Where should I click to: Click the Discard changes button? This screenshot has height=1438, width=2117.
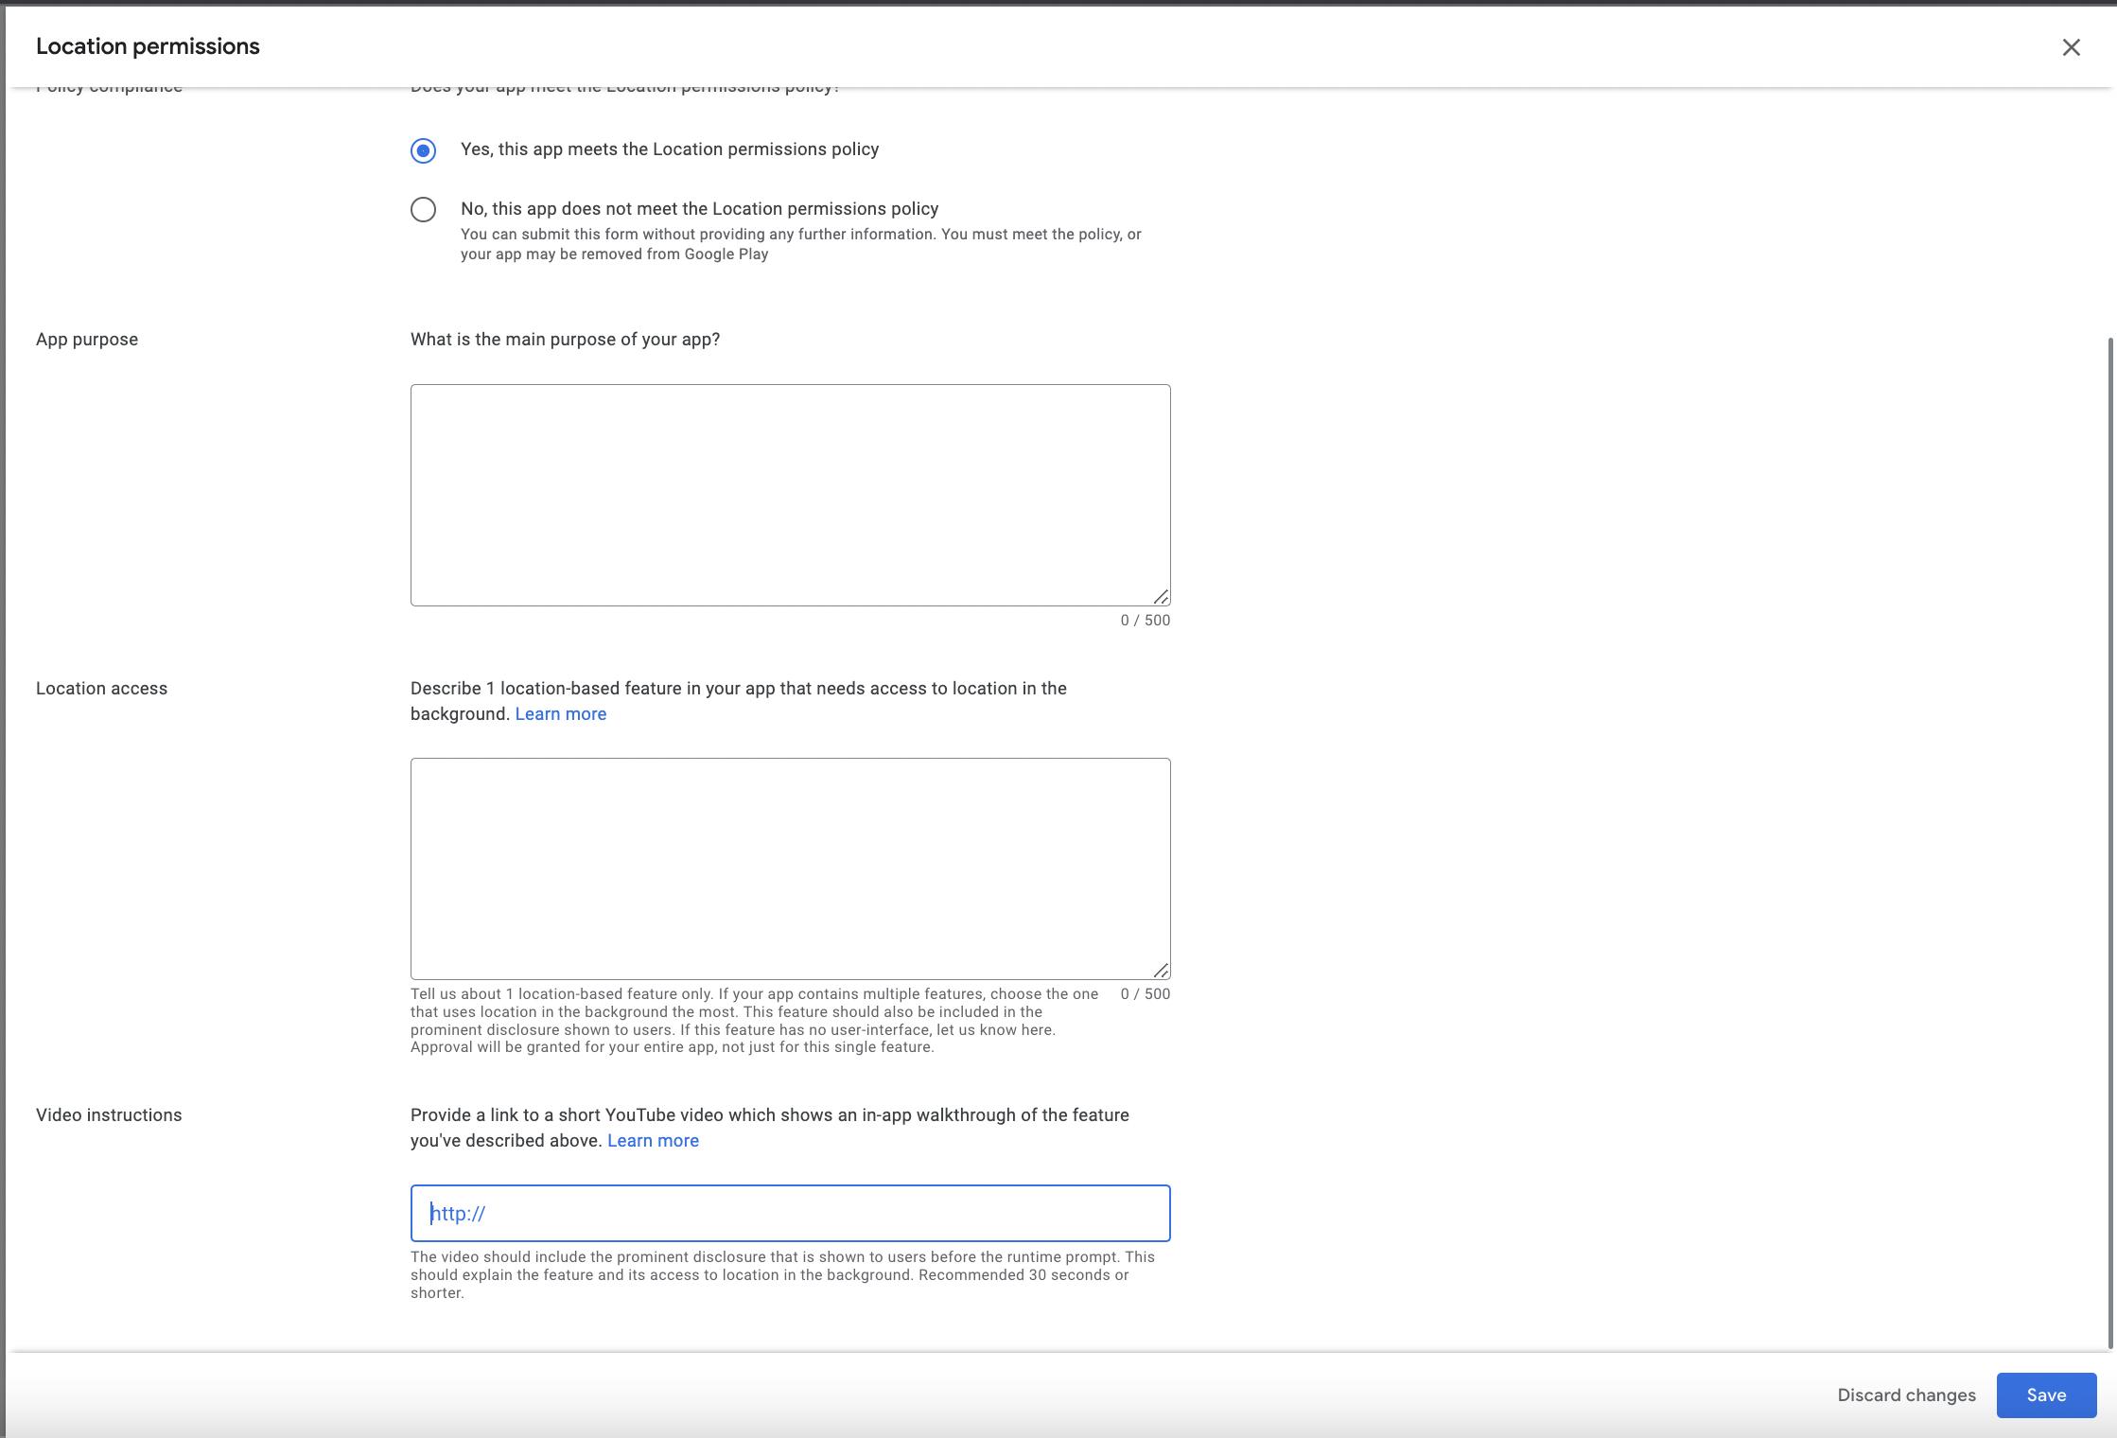[x=1906, y=1395]
